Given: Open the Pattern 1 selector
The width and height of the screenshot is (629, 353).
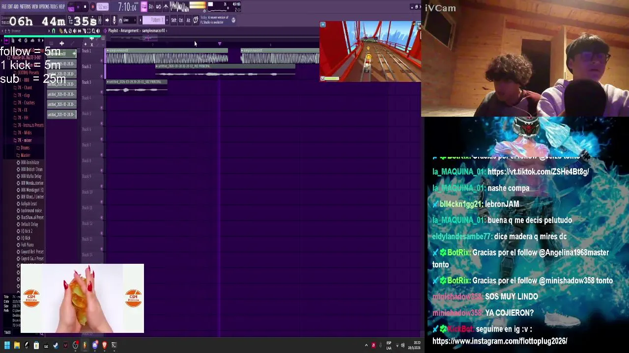Looking at the screenshot, I should pos(154,20).
